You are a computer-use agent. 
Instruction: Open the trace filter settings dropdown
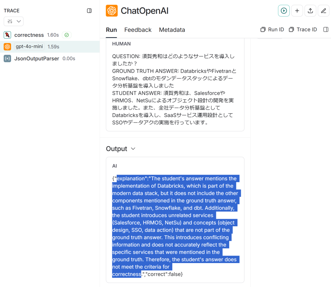click(14, 21)
